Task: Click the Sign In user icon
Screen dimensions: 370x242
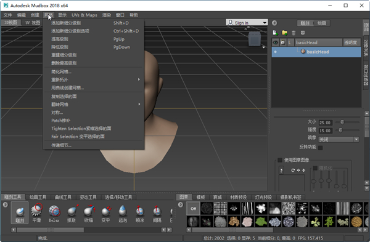Action: point(230,22)
